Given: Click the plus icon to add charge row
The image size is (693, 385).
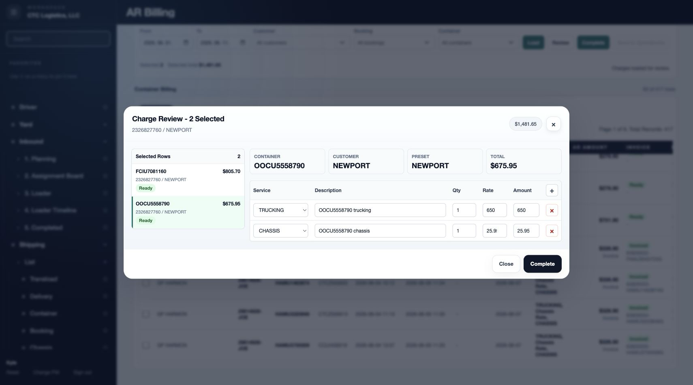Looking at the screenshot, I should pyautogui.click(x=552, y=190).
